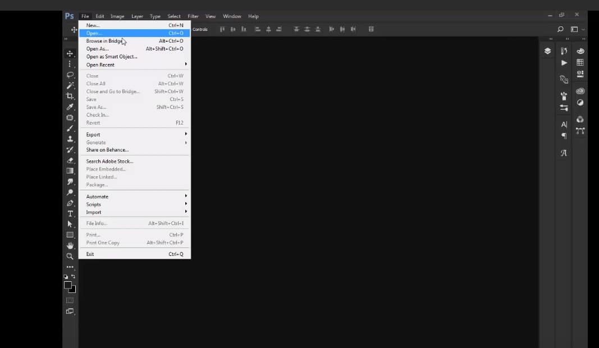Select the Gradient tool

pos(70,171)
